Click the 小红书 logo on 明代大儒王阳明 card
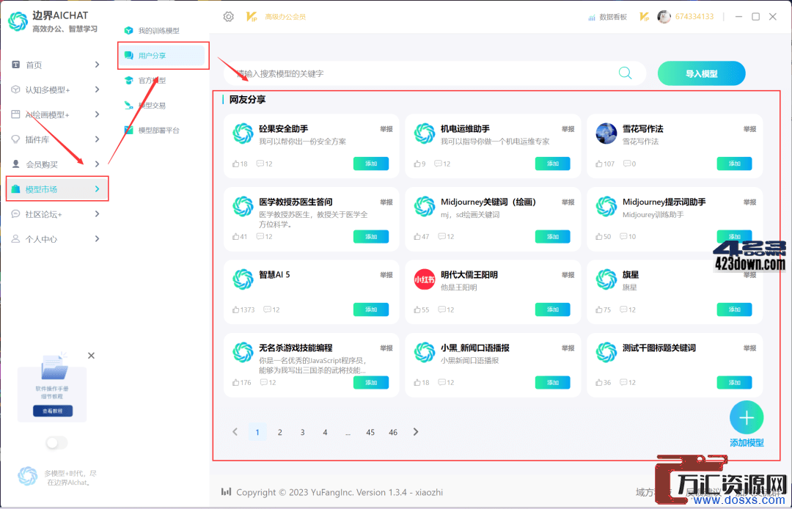This screenshot has width=792, height=509. 425,279
